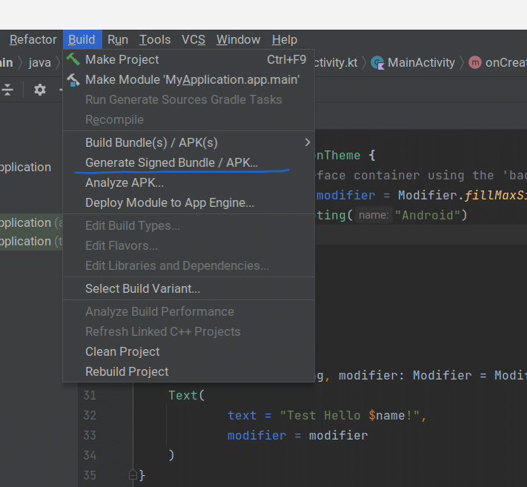Viewport: 527px width, 487px height.
Task: Select Analyze APK... entry
Action: [188, 182]
